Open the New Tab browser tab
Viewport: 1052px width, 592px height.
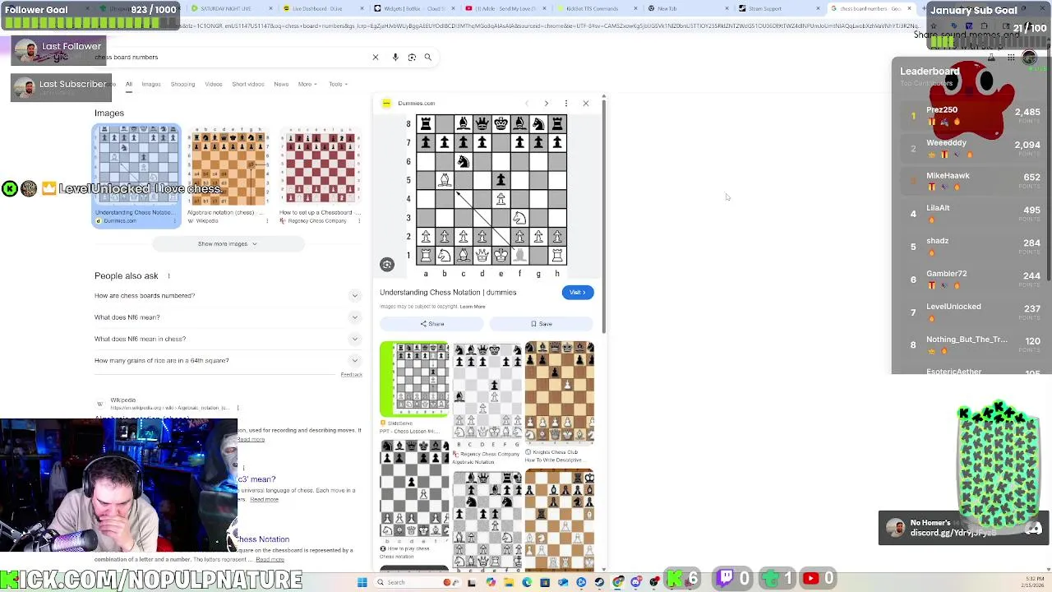point(686,8)
